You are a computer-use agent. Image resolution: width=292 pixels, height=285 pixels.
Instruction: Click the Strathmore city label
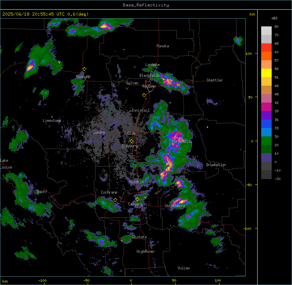pos(175,206)
